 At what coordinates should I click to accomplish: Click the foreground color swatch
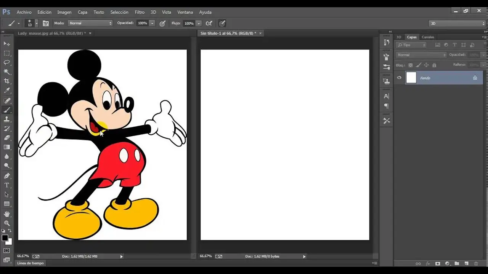tap(5, 238)
